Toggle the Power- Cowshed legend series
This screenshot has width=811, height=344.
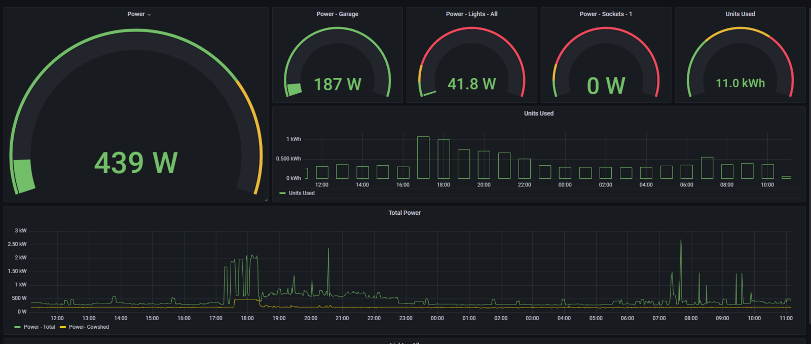click(x=89, y=327)
